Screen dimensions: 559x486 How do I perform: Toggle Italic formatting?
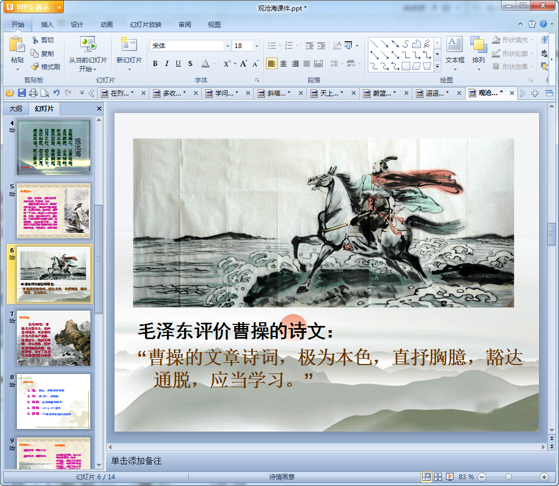166,63
